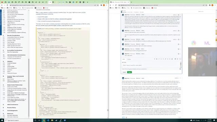Apply bold formatting in the GitHub comment editor
Image resolution: width=217 pixels, height=122 pixels.
point(157,59)
